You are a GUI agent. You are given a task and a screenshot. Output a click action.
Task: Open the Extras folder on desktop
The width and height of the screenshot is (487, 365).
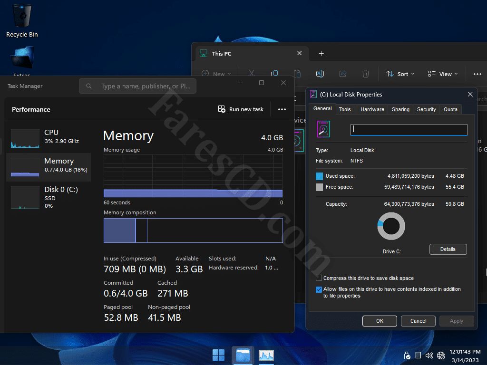point(22,60)
